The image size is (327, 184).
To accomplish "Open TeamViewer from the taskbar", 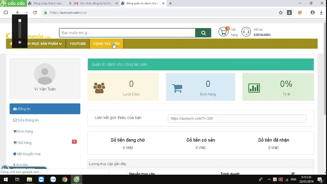I will pyautogui.click(x=41, y=179).
